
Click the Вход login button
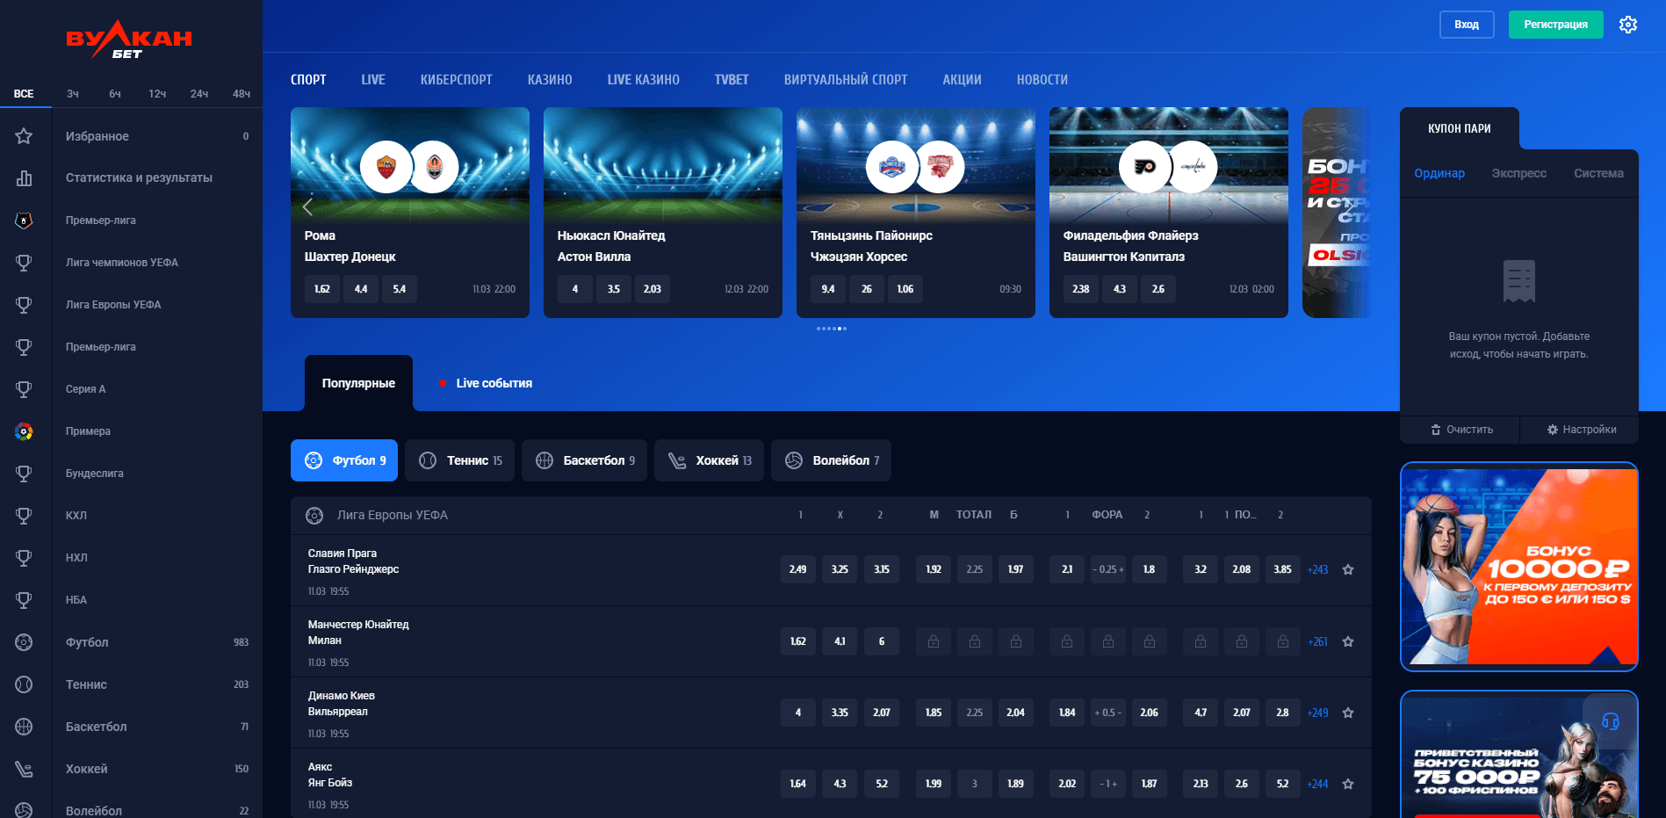[x=1466, y=25]
